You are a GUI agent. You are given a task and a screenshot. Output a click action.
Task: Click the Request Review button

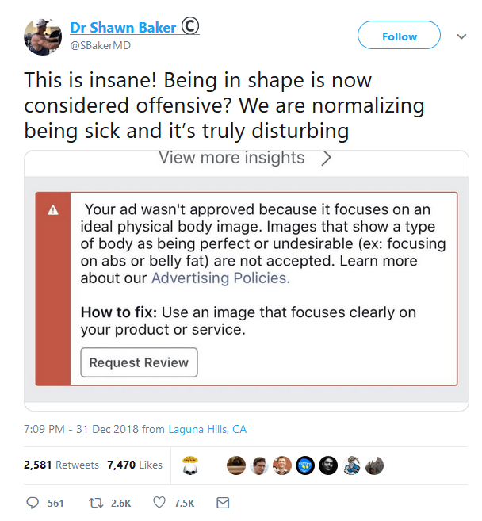pyautogui.click(x=140, y=362)
